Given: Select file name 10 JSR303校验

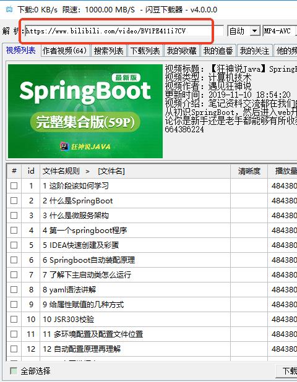Looking at the screenshot, I should (68, 319).
